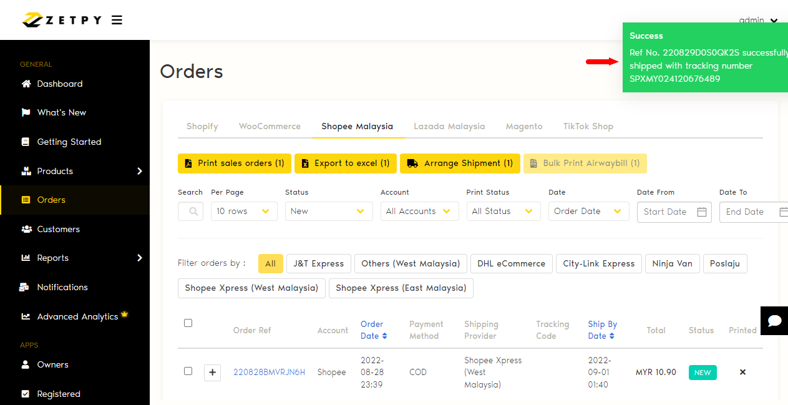
Task: Click the document icon on Bulk Print Airwaybill
Action: tap(533, 163)
